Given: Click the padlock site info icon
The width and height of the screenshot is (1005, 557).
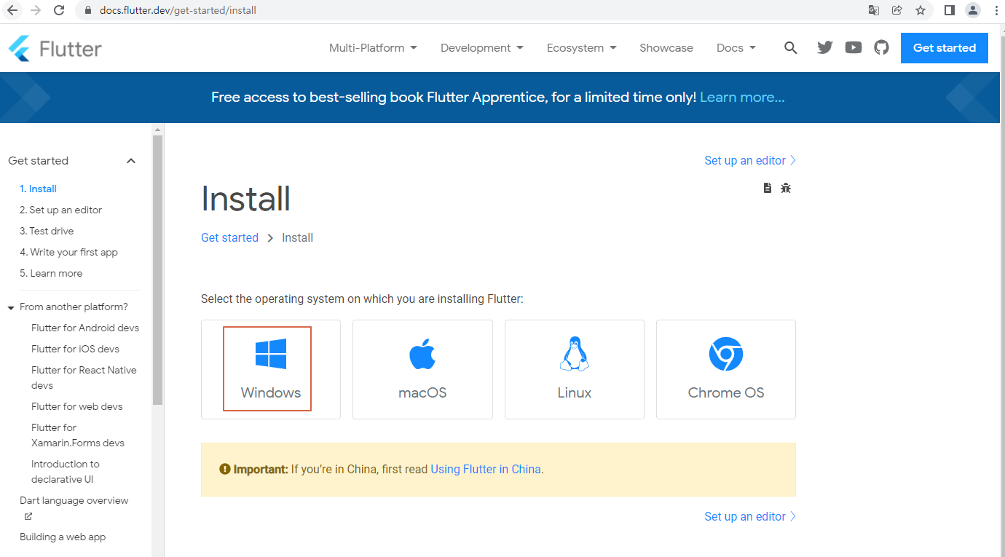Looking at the screenshot, I should click(88, 11).
